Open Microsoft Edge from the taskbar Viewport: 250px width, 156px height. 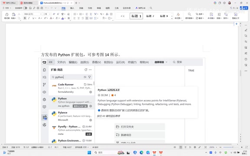click(141, 153)
